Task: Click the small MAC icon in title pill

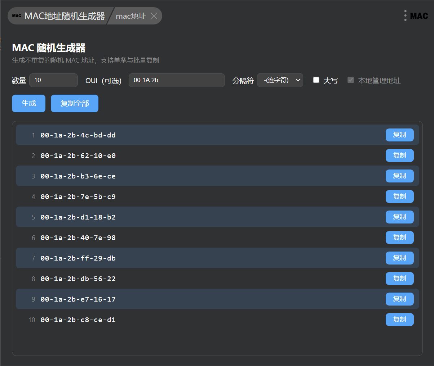Action: click(17, 16)
